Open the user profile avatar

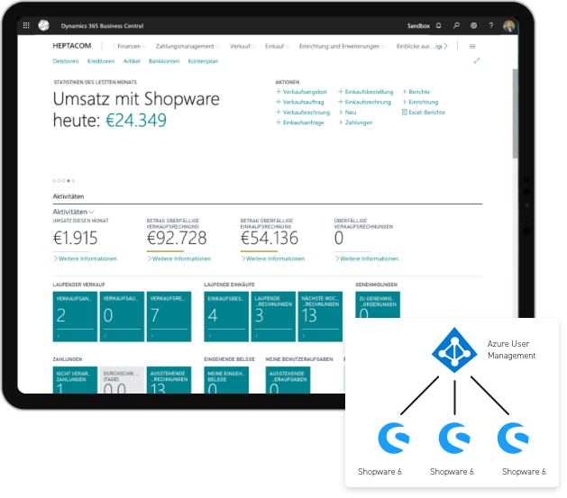(509, 26)
